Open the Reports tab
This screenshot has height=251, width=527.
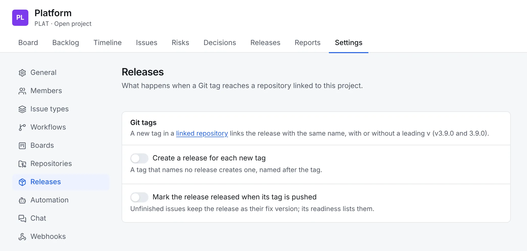click(308, 43)
